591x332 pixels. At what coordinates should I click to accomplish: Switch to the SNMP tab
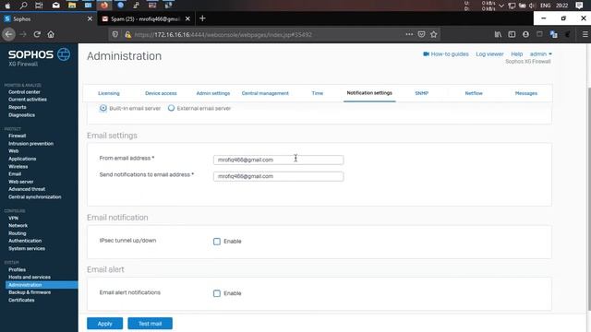pos(421,93)
